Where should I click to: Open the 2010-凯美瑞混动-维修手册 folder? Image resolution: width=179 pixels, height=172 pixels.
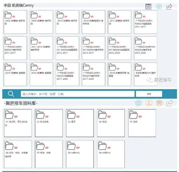(x=94, y=22)
